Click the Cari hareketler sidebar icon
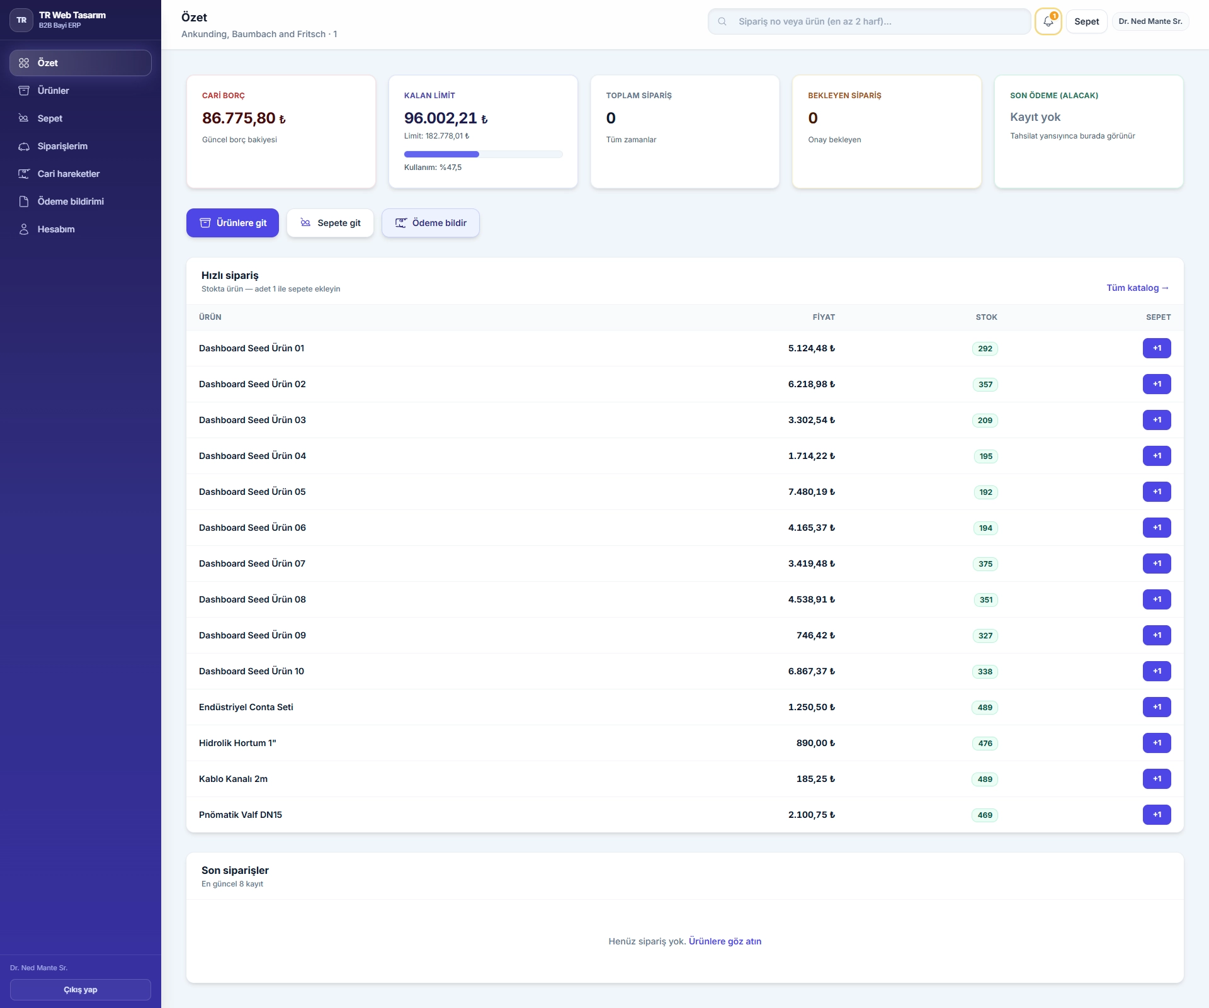1209x1008 pixels. (x=24, y=174)
